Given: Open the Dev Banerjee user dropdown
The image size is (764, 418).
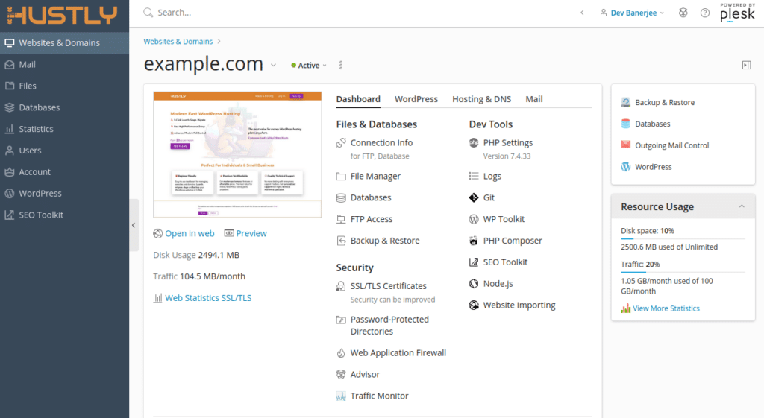Looking at the screenshot, I should 632,13.
